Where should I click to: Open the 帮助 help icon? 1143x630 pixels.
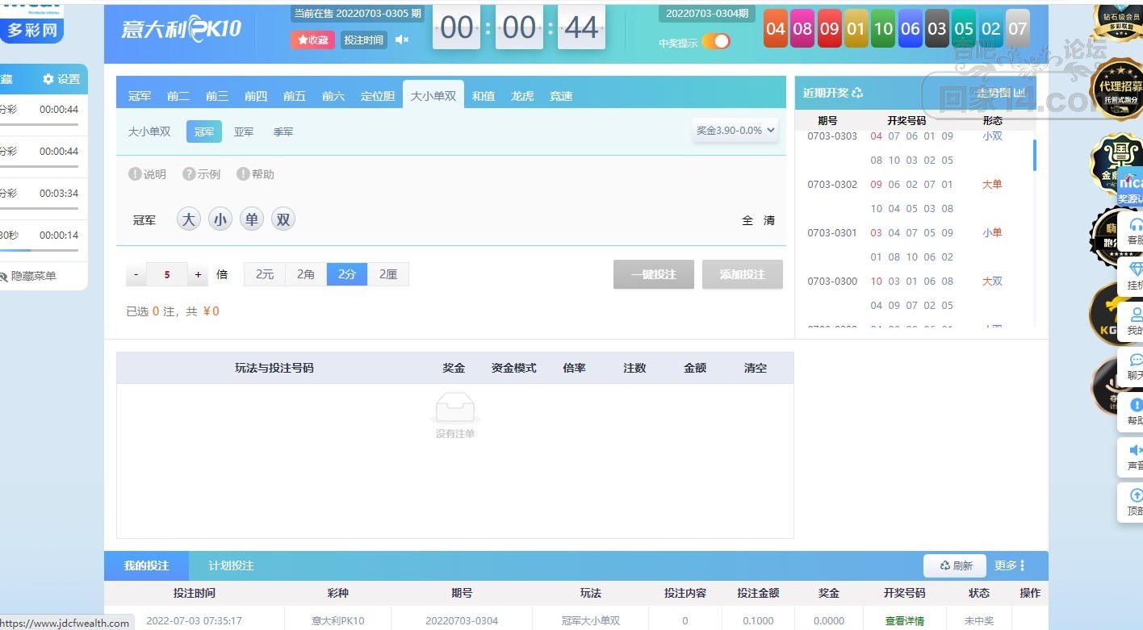[243, 174]
